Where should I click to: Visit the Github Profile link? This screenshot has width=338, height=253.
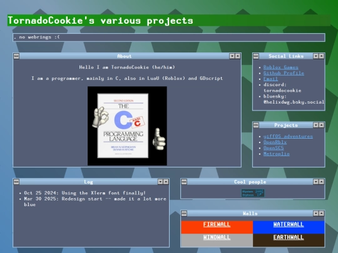284,73
